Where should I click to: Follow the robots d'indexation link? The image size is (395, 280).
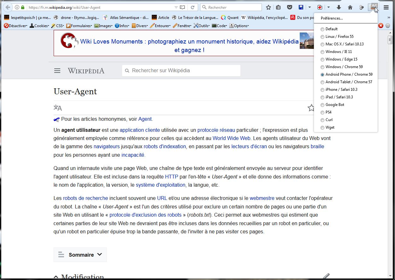165,146
